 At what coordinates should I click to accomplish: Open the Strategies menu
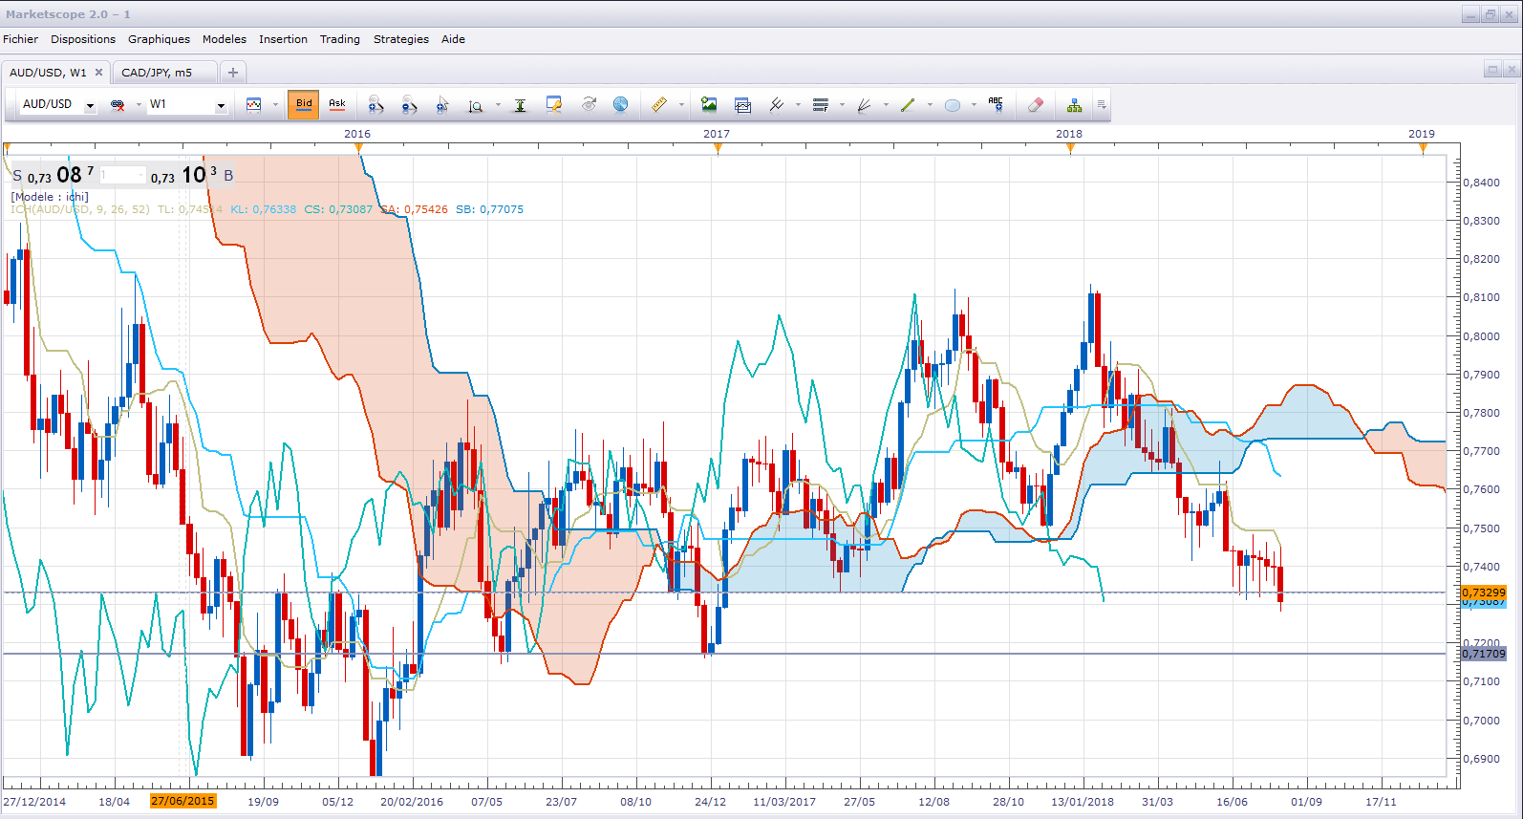(401, 39)
